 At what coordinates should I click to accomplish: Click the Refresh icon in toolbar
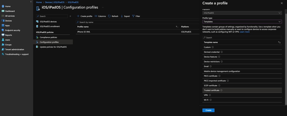[x=110, y=16]
